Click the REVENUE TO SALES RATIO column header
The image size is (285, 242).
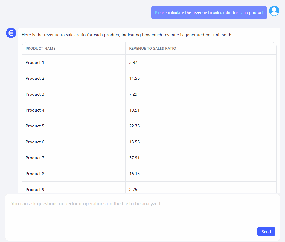[x=153, y=49]
